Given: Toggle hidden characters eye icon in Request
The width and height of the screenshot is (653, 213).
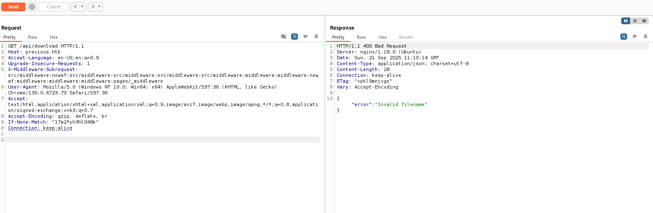Looking at the screenshot, I should click(284, 37).
